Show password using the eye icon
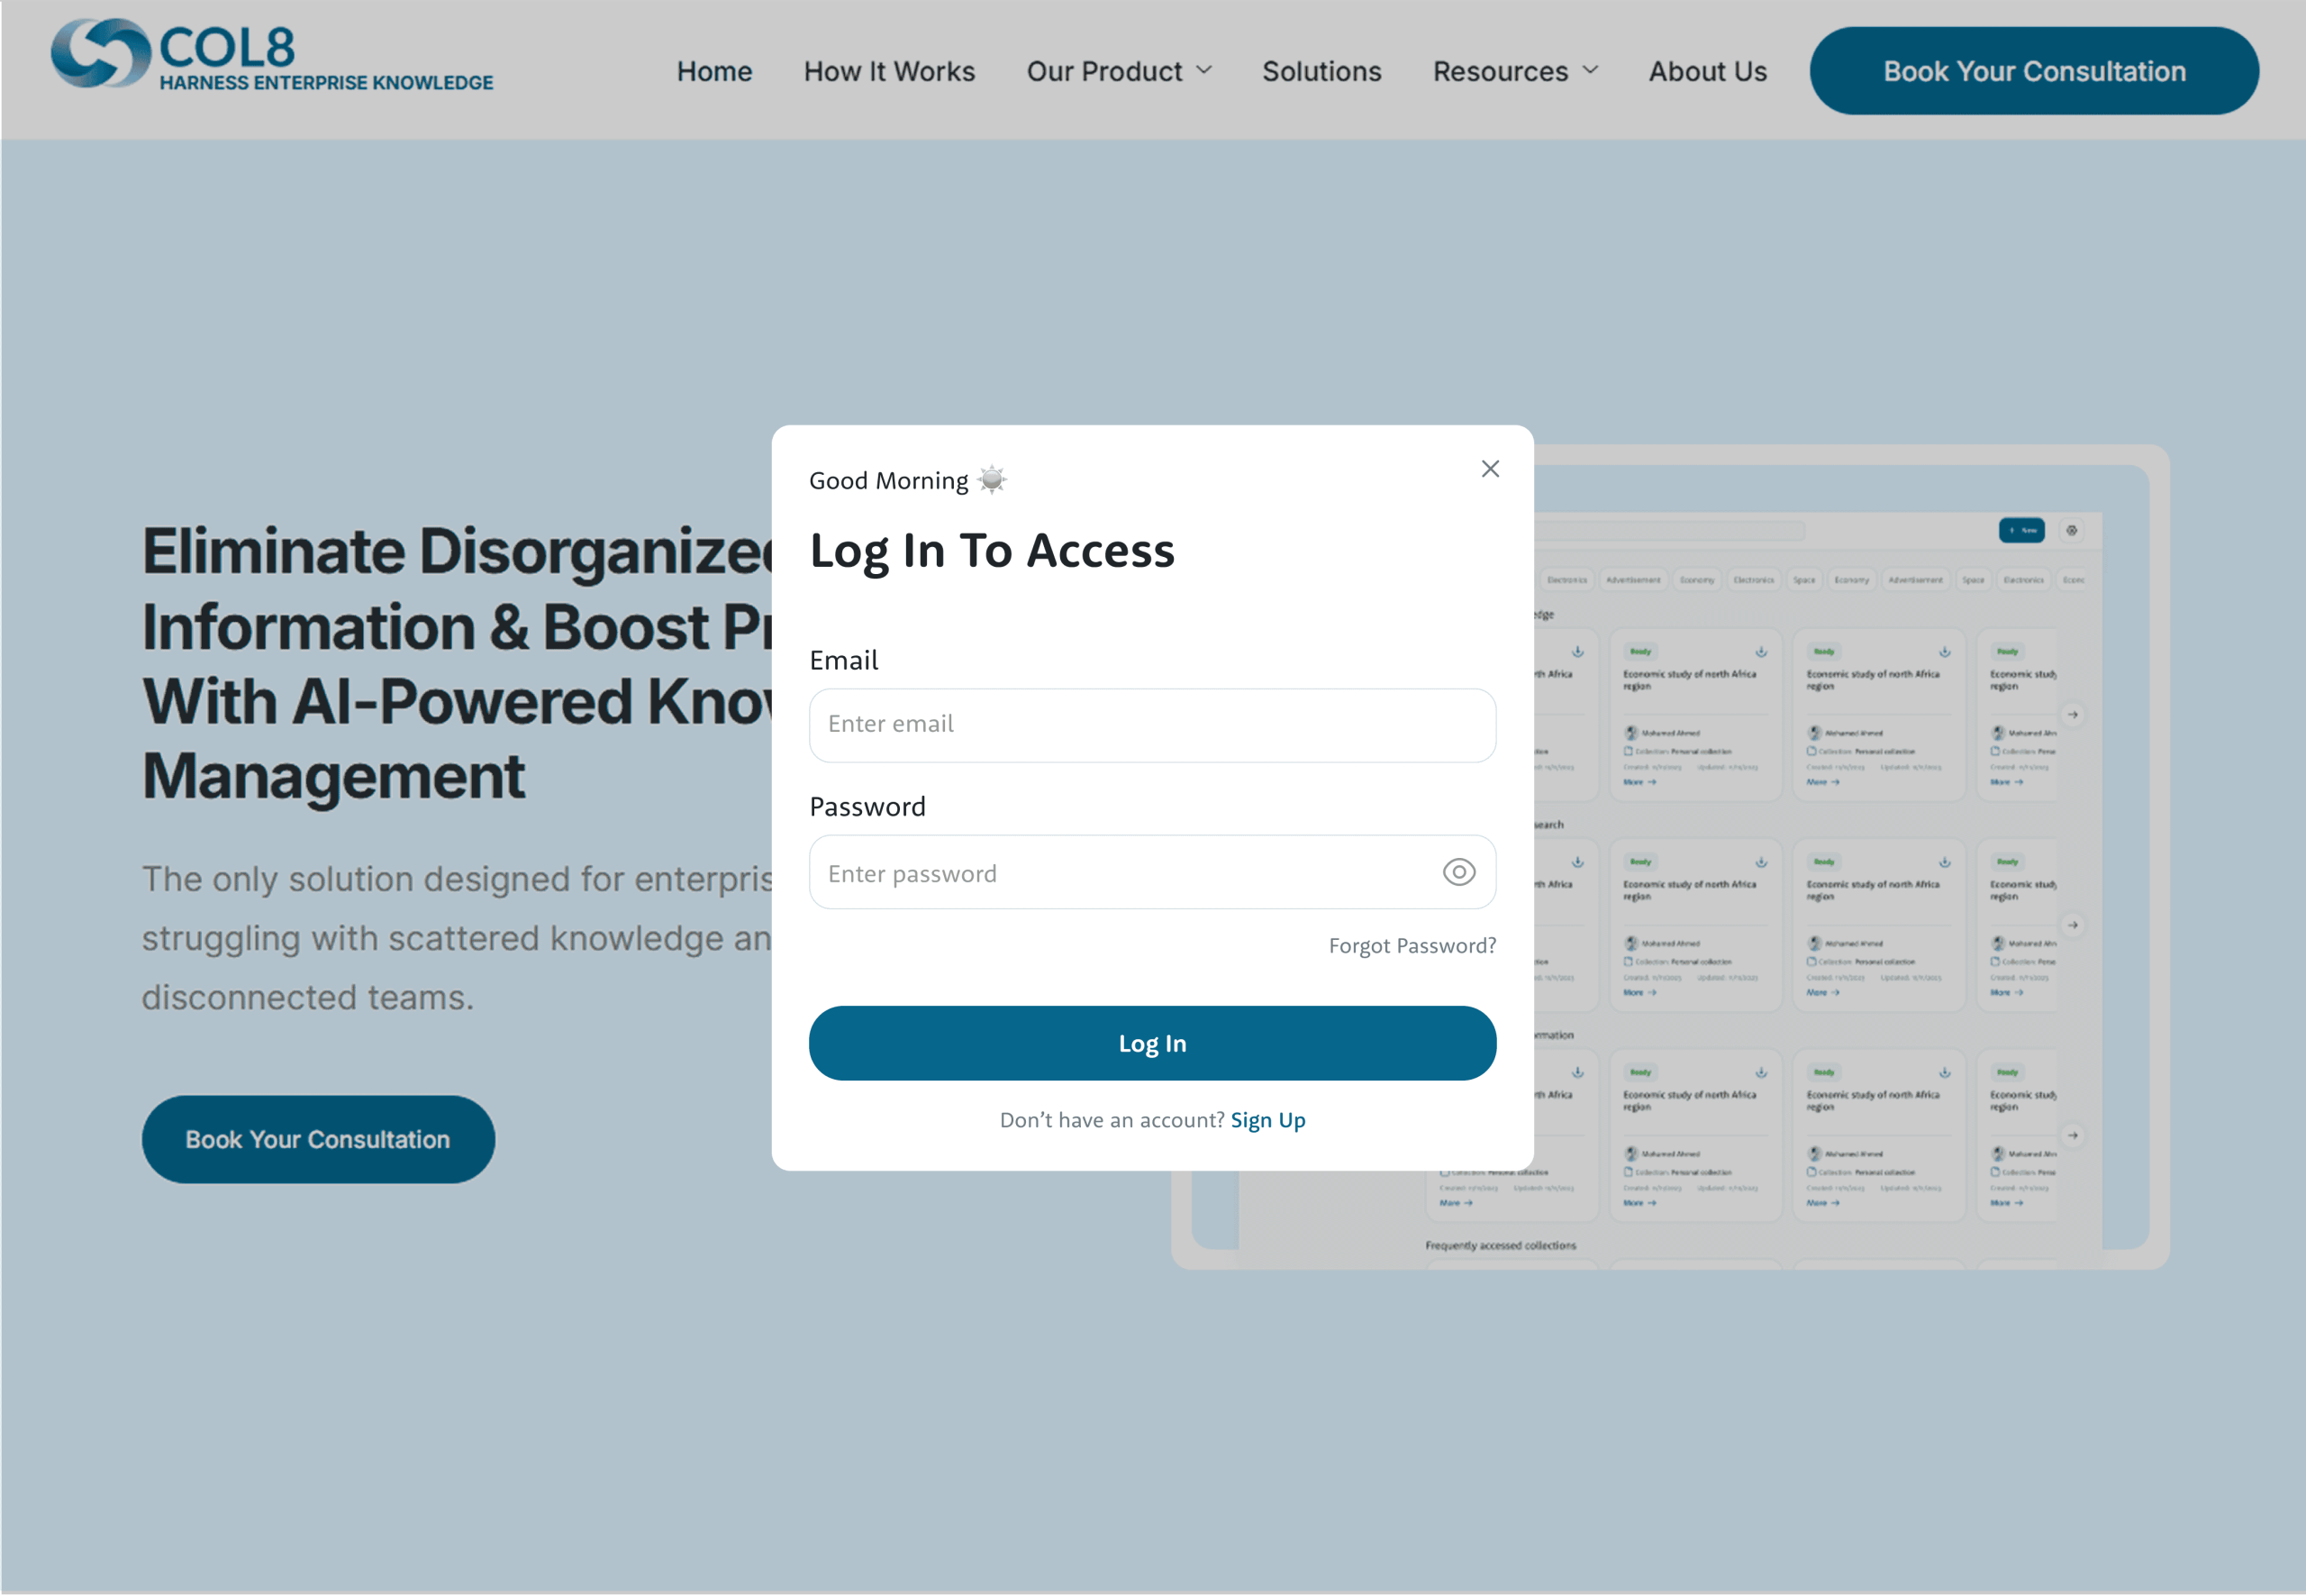 [x=1458, y=872]
